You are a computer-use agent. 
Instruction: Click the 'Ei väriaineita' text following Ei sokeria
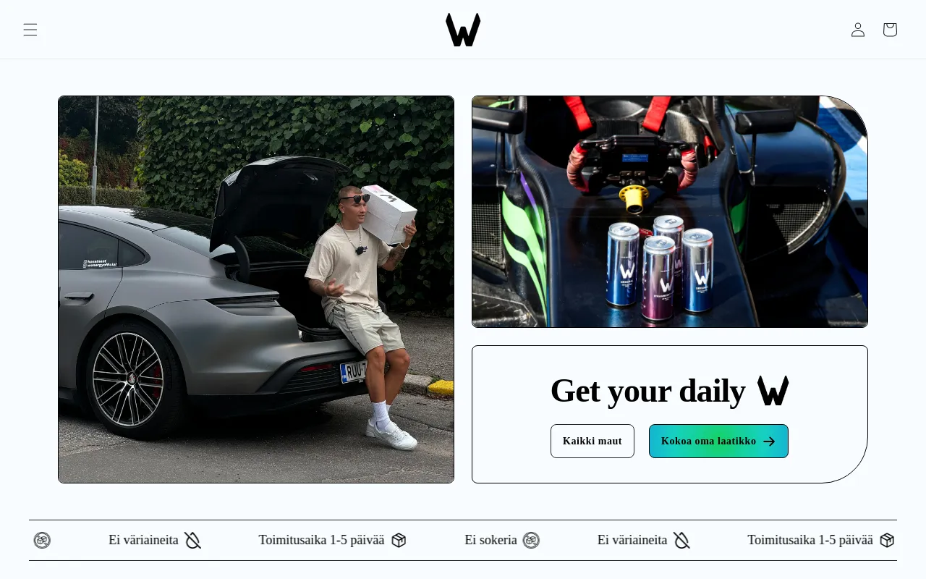click(x=632, y=540)
